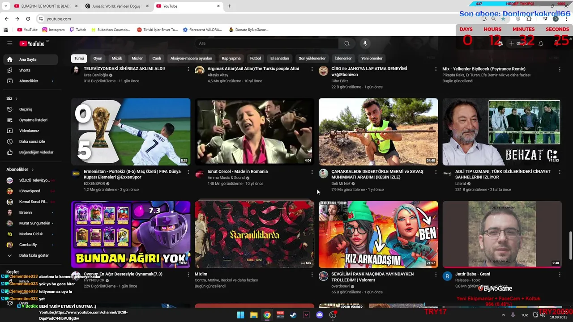Image resolution: width=573 pixels, height=322 pixels.
Task: Select the Futbol filter chip
Action: (x=256, y=58)
